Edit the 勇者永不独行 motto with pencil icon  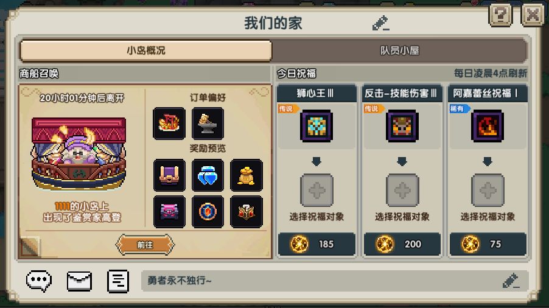511,281
